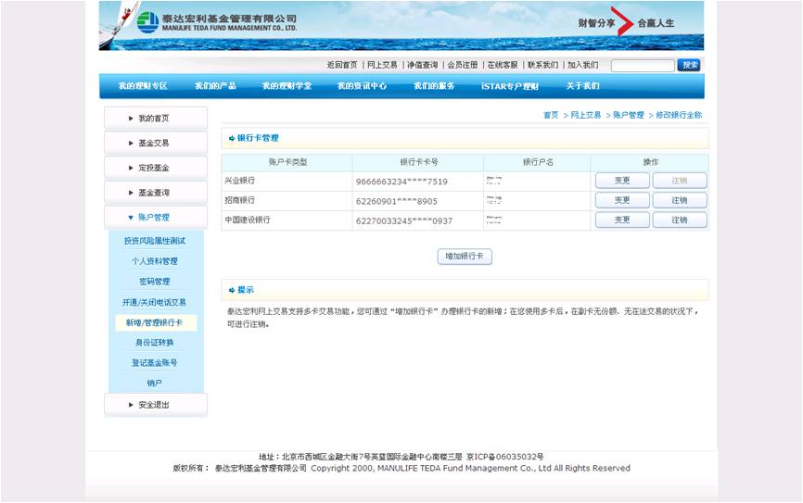803x503 pixels.
Task: Click 账户管理 in the breadcrumb
Action: tap(629, 115)
